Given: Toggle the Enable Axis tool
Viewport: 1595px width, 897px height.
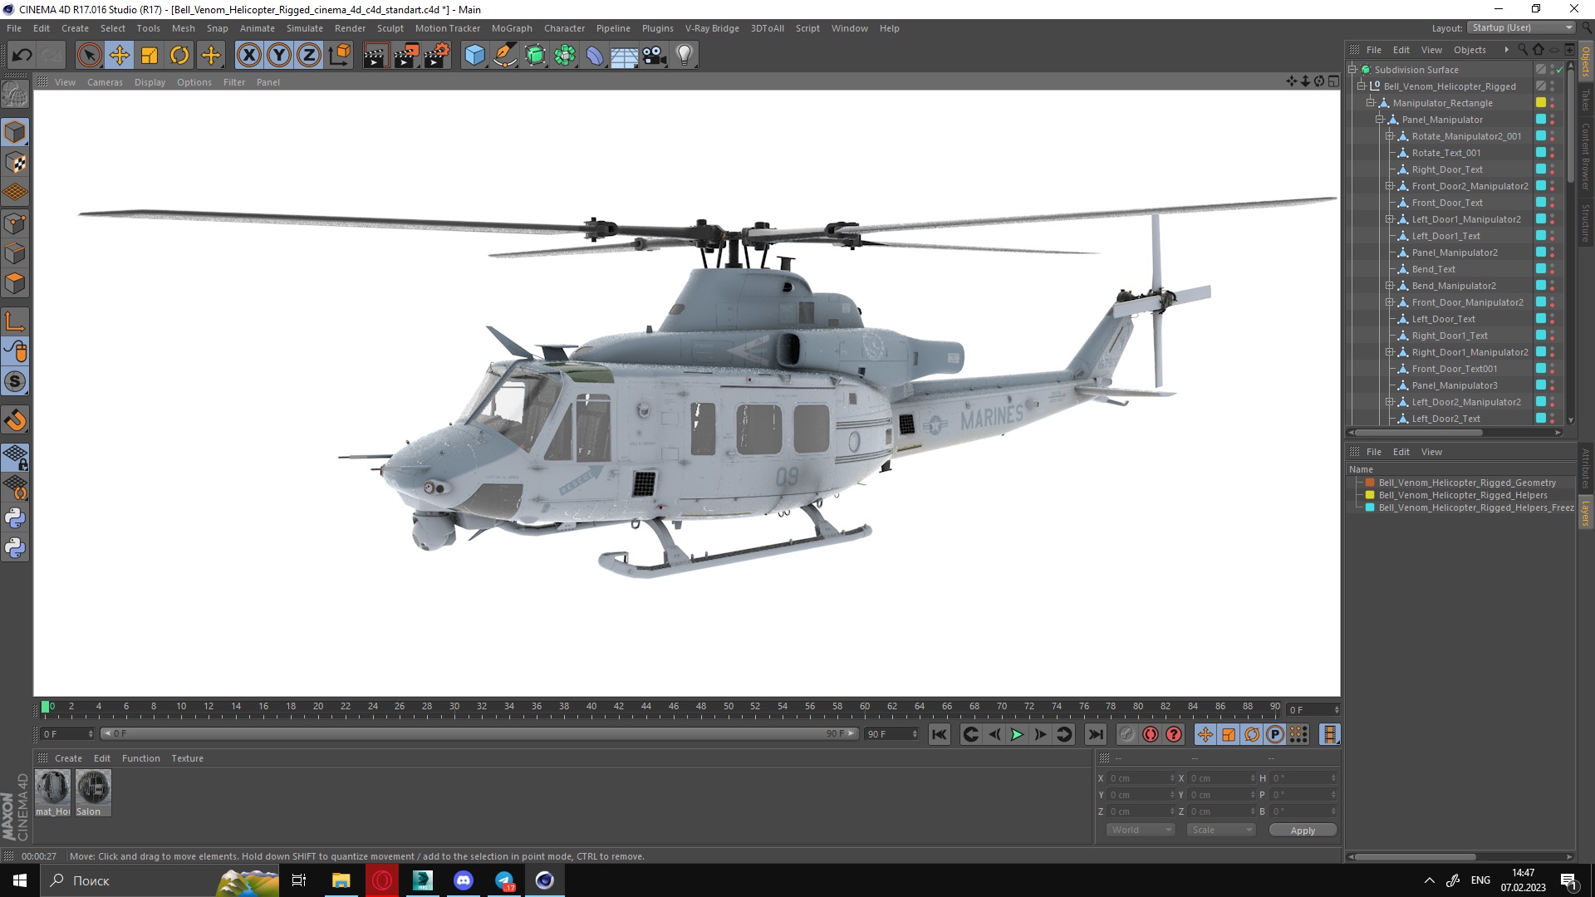Looking at the screenshot, I should pos(15,321).
